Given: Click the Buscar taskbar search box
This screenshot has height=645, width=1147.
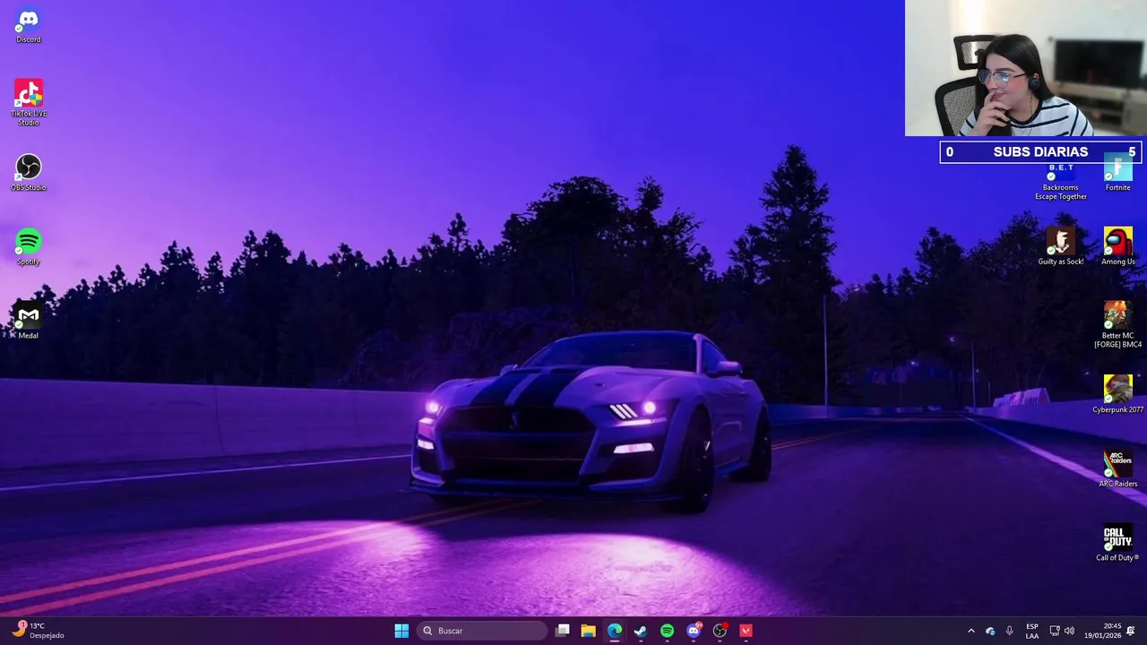Looking at the screenshot, I should tap(482, 631).
